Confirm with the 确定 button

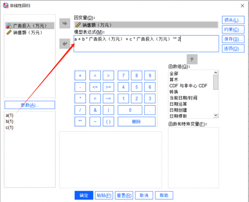(x=84, y=195)
